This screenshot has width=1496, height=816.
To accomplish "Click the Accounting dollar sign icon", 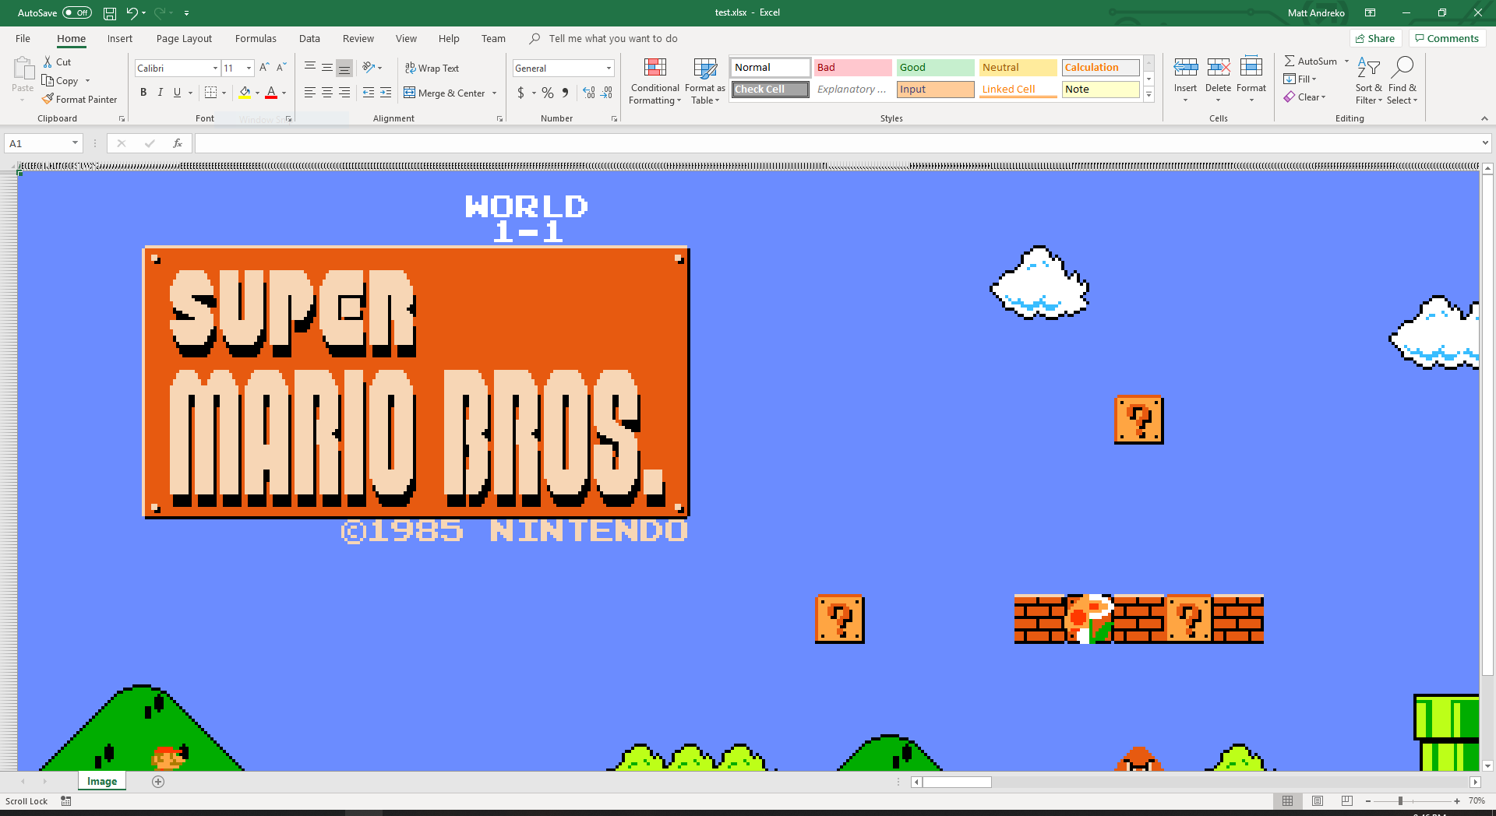I will (520, 93).
